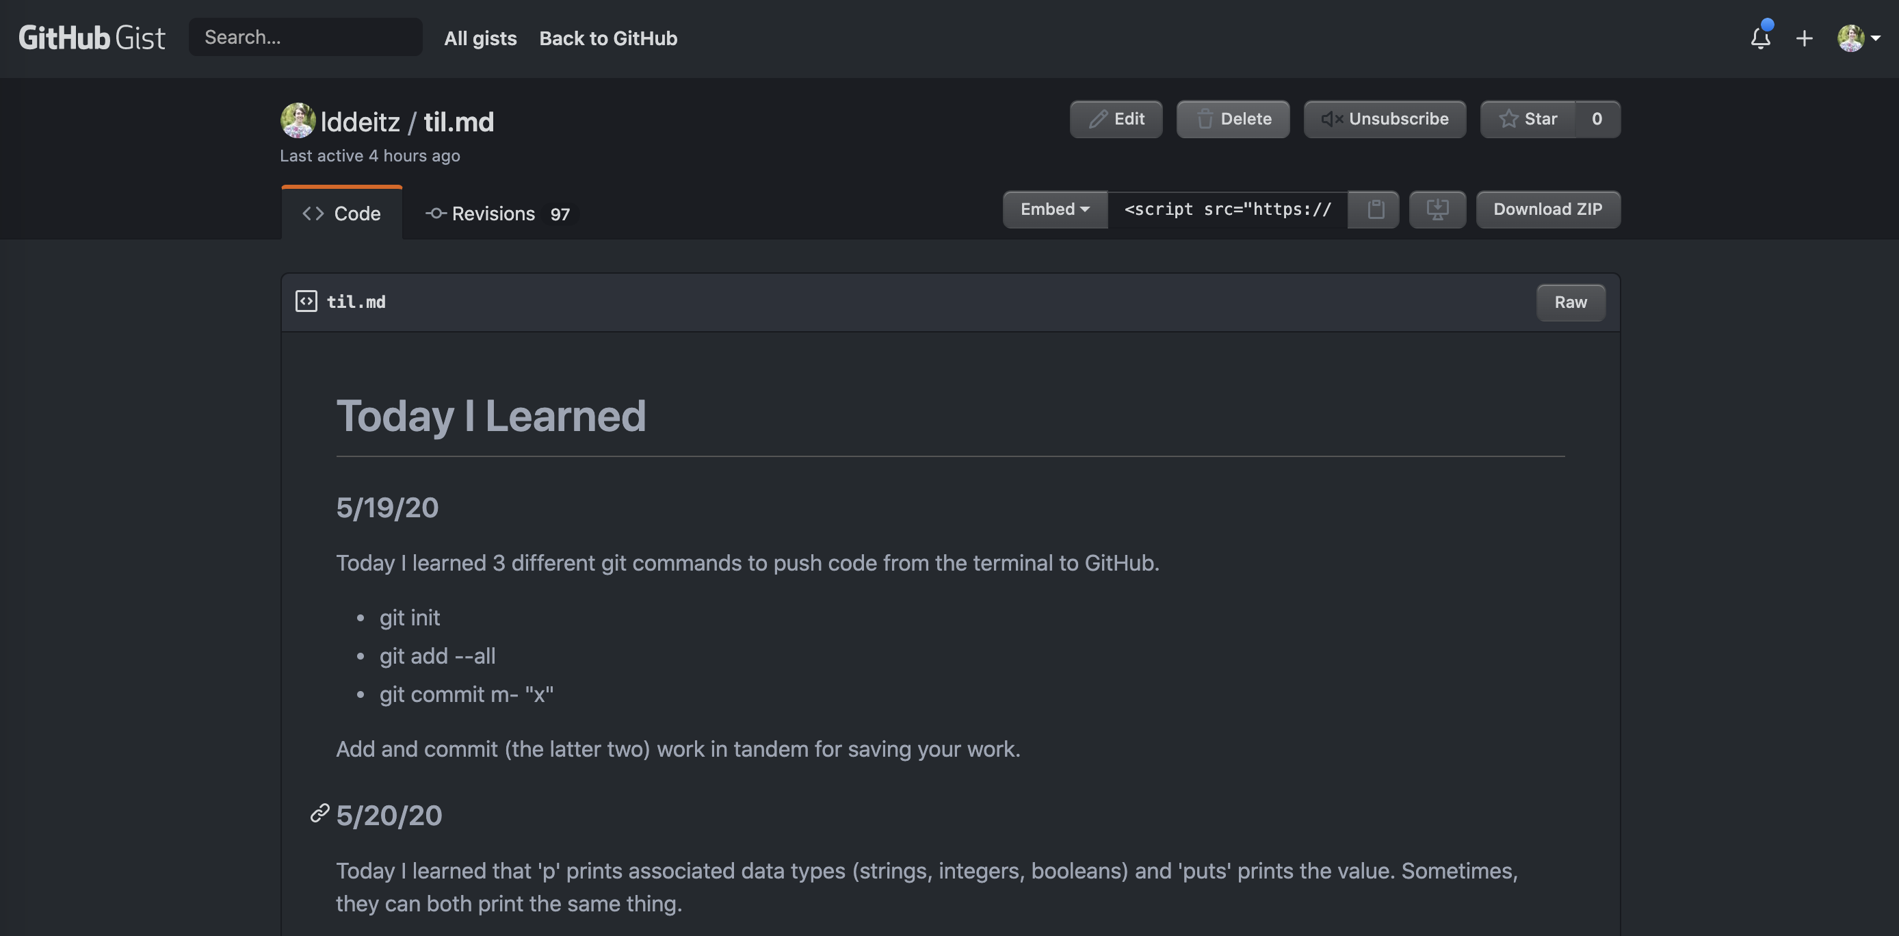Click the anchor link icon beside 5/20/20
This screenshot has width=1899, height=936.
[x=319, y=814]
